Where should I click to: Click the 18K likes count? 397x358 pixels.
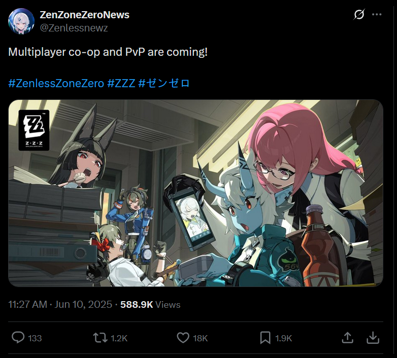pyautogui.click(x=200, y=338)
